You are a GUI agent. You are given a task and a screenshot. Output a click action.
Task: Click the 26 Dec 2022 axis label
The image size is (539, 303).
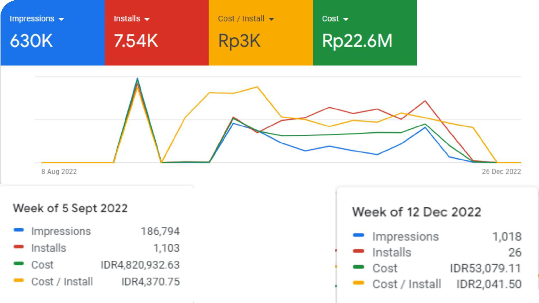[502, 172]
